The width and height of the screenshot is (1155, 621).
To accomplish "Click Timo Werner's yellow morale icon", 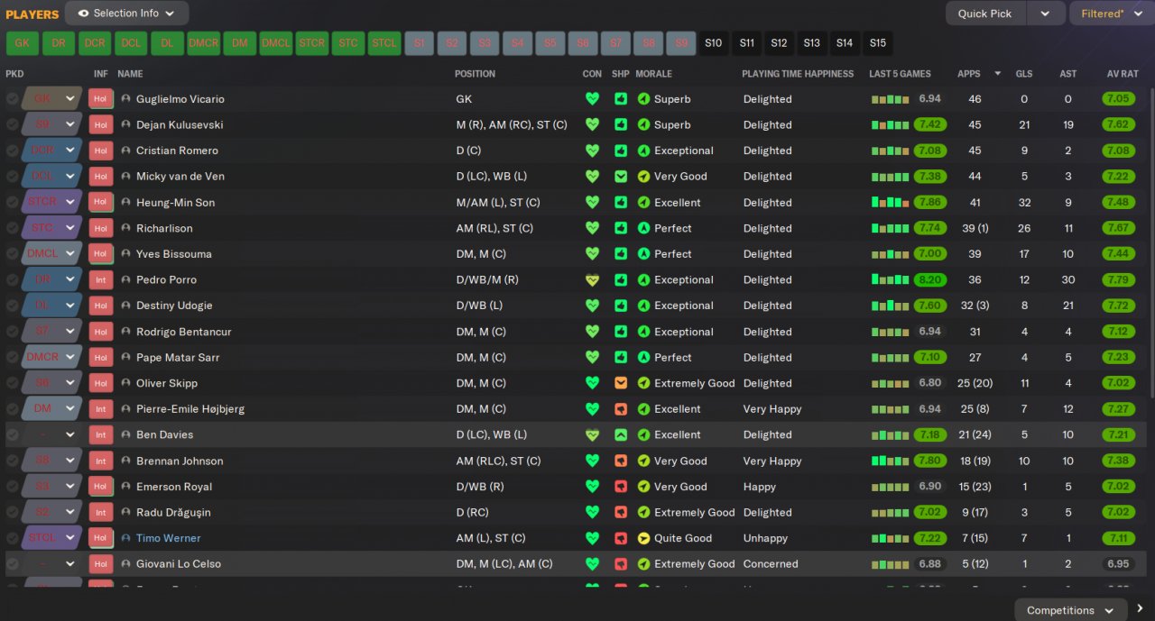I will (643, 538).
